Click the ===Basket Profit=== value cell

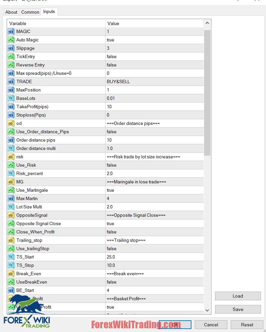point(154,299)
